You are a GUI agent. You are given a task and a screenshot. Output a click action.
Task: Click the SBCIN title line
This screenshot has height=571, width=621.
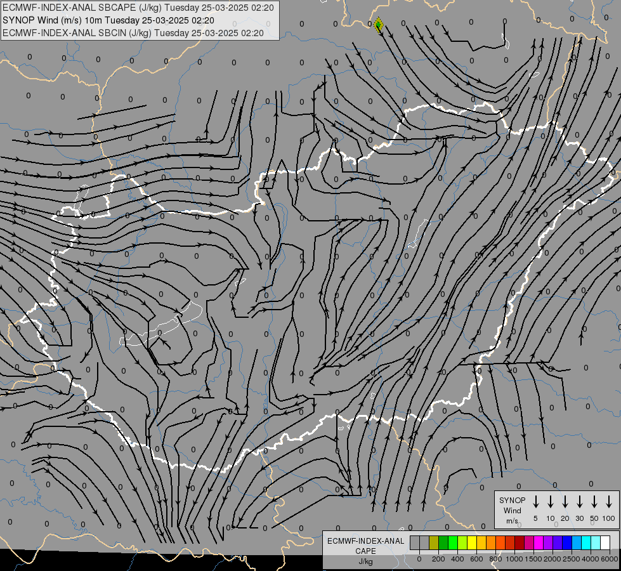pyautogui.click(x=133, y=33)
